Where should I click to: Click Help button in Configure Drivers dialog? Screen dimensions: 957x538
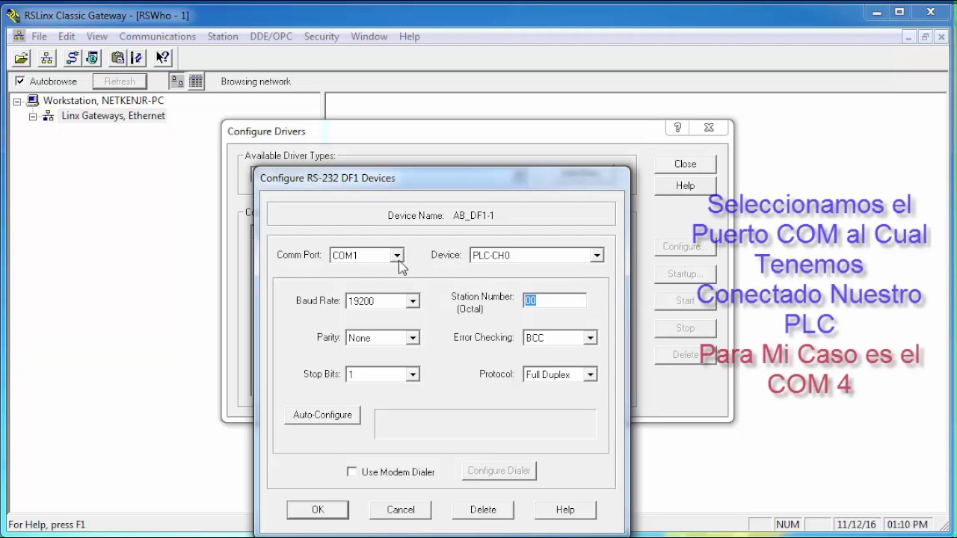[x=685, y=185]
